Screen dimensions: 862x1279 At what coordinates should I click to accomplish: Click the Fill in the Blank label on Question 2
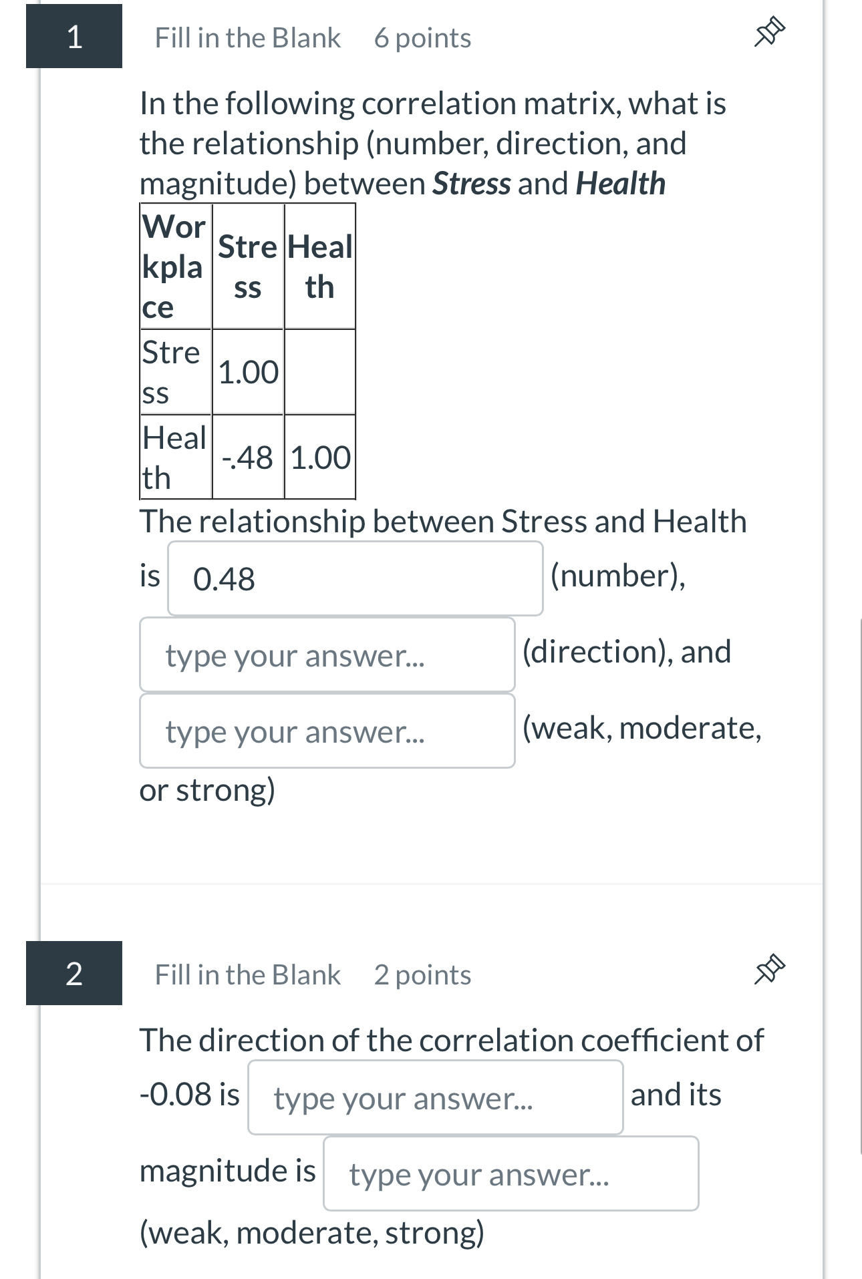pyautogui.click(x=248, y=974)
